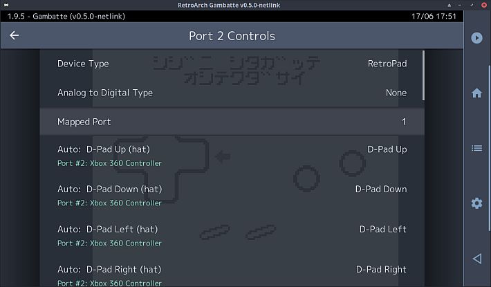Open the settings gear icon
Screen dimensions: 491x287
point(476,203)
